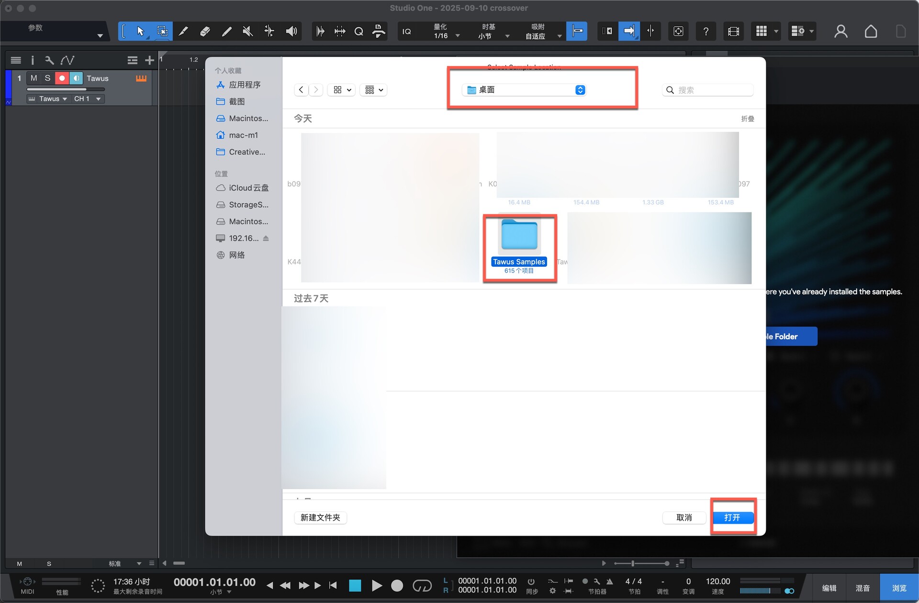Adjust the Tawus track volume slider

point(66,89)
